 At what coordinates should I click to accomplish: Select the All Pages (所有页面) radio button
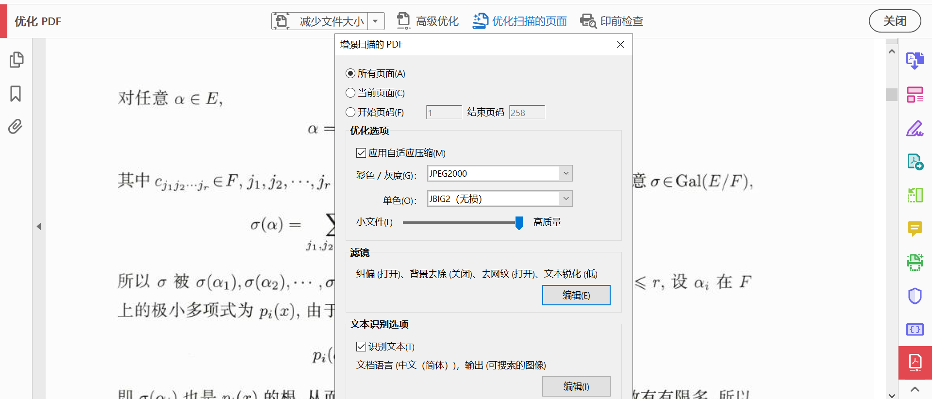point(350,73)
